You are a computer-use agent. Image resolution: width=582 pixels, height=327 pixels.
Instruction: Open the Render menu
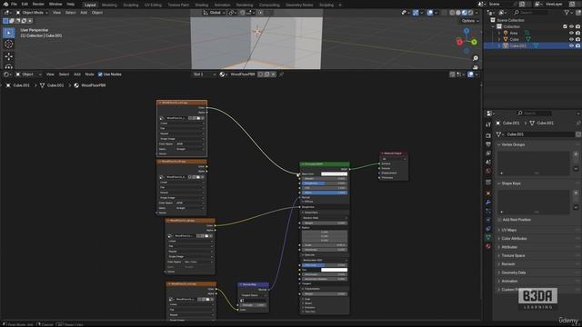pos(38,4)
